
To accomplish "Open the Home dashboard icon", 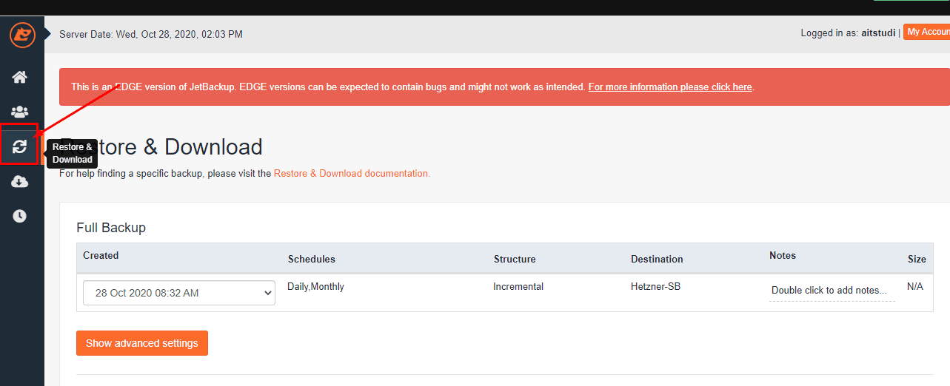I will [x=19, y=77].
